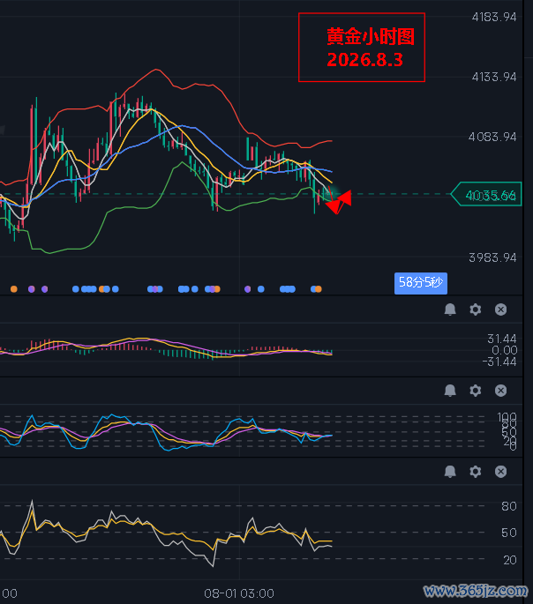This screenshot has width=533, height=604.
Task: Select the leftmost orange event marker
Action: click(14, 289)
